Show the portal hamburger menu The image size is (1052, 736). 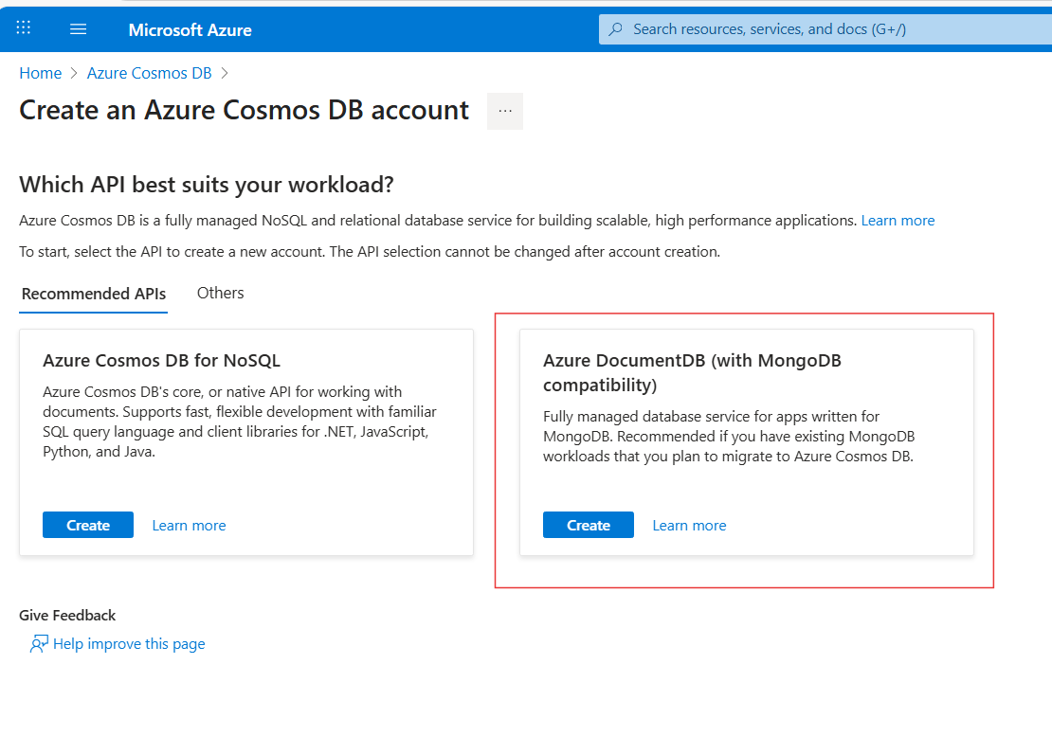coord(79,29)
